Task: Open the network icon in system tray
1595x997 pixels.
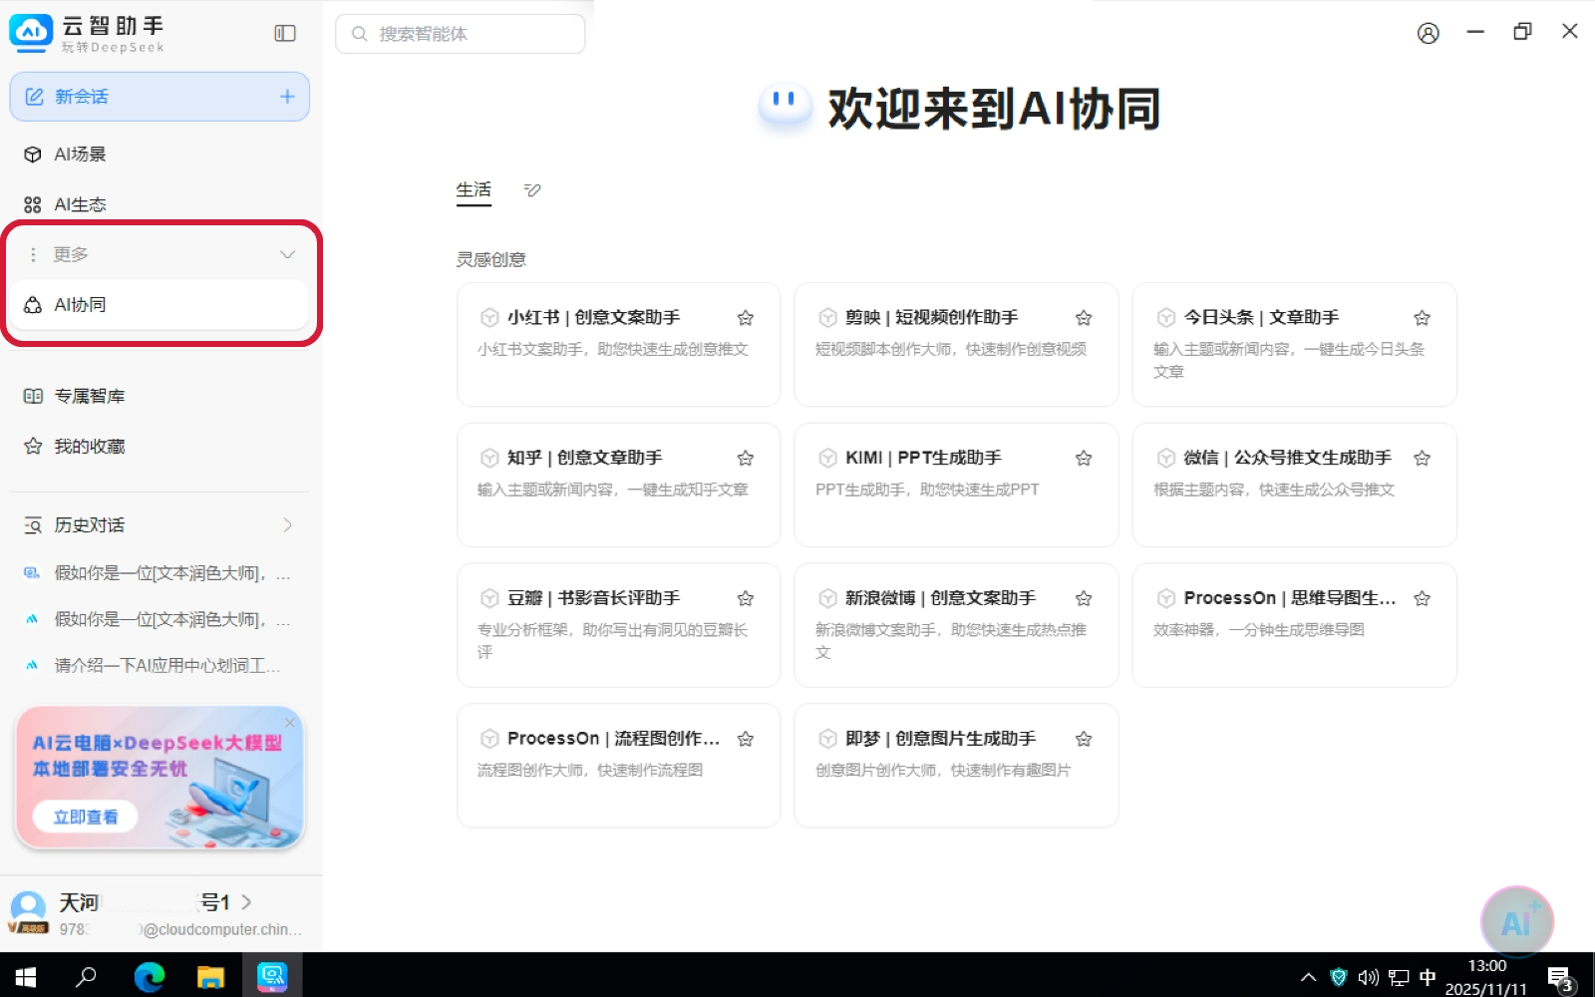Action: (1399, 977)
